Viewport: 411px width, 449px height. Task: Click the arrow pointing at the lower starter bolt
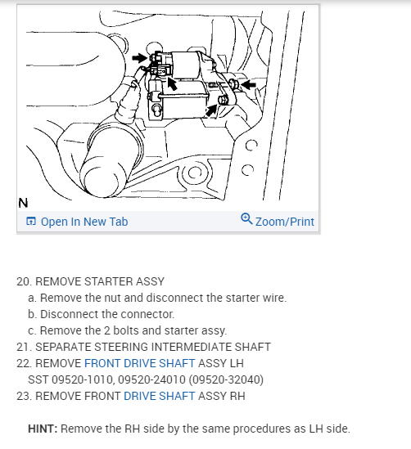[211, 110]
